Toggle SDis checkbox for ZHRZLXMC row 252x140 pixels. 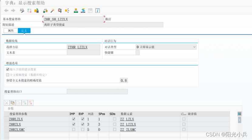[x=114, y=129]
